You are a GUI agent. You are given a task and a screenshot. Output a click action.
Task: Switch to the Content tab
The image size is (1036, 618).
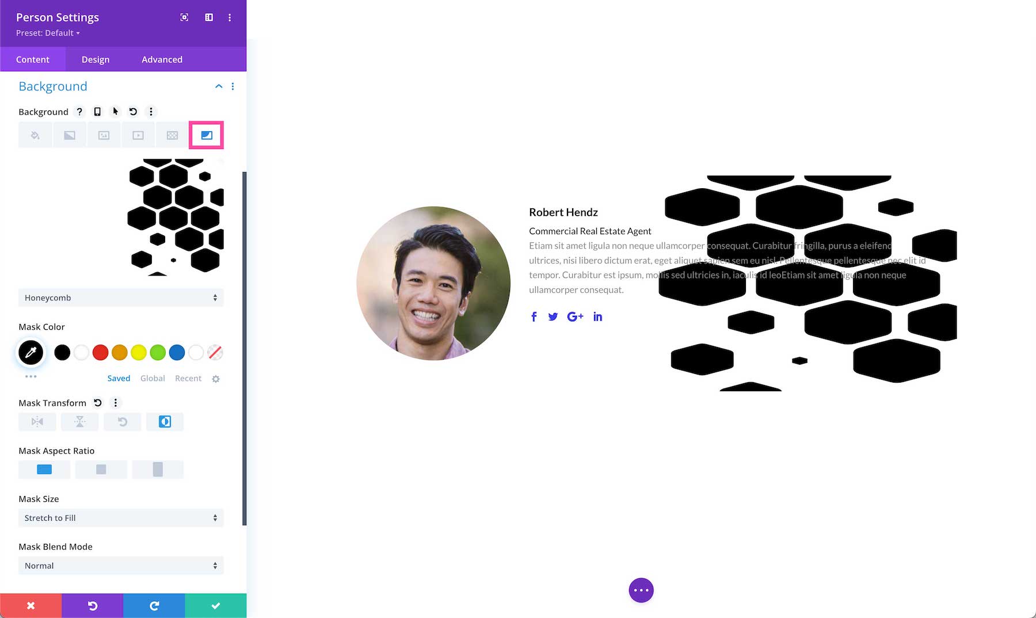click(x=33, y=59)
